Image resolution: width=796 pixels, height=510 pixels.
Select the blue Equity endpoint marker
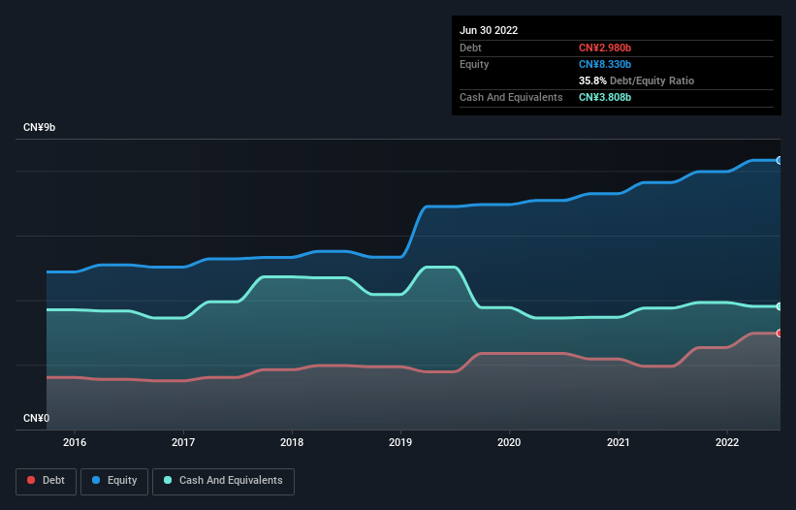pos(780,160)
